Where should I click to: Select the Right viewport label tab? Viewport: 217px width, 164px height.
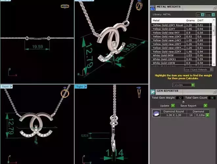click(x=80, y=87)
